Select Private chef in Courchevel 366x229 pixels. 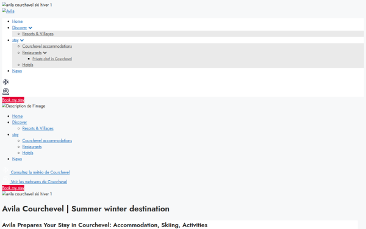click(52, 59)
